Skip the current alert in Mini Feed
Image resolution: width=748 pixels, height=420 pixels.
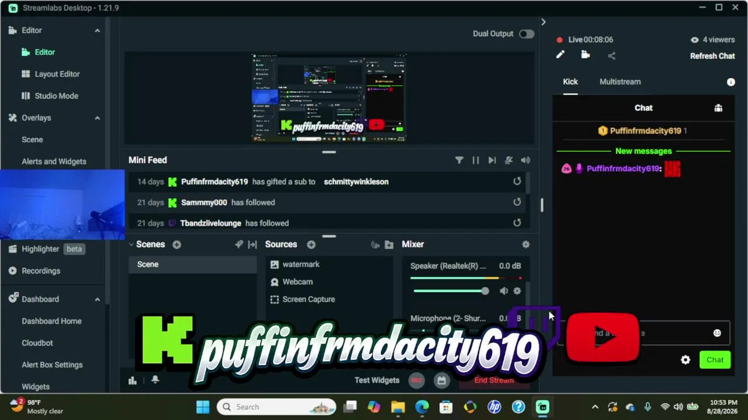(492, 160)
